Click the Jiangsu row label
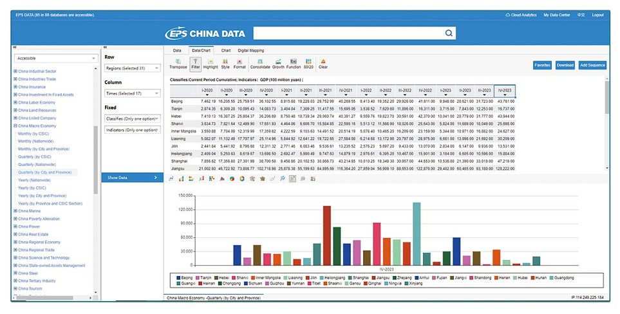The image size is (620, 314). coord(178,168)
